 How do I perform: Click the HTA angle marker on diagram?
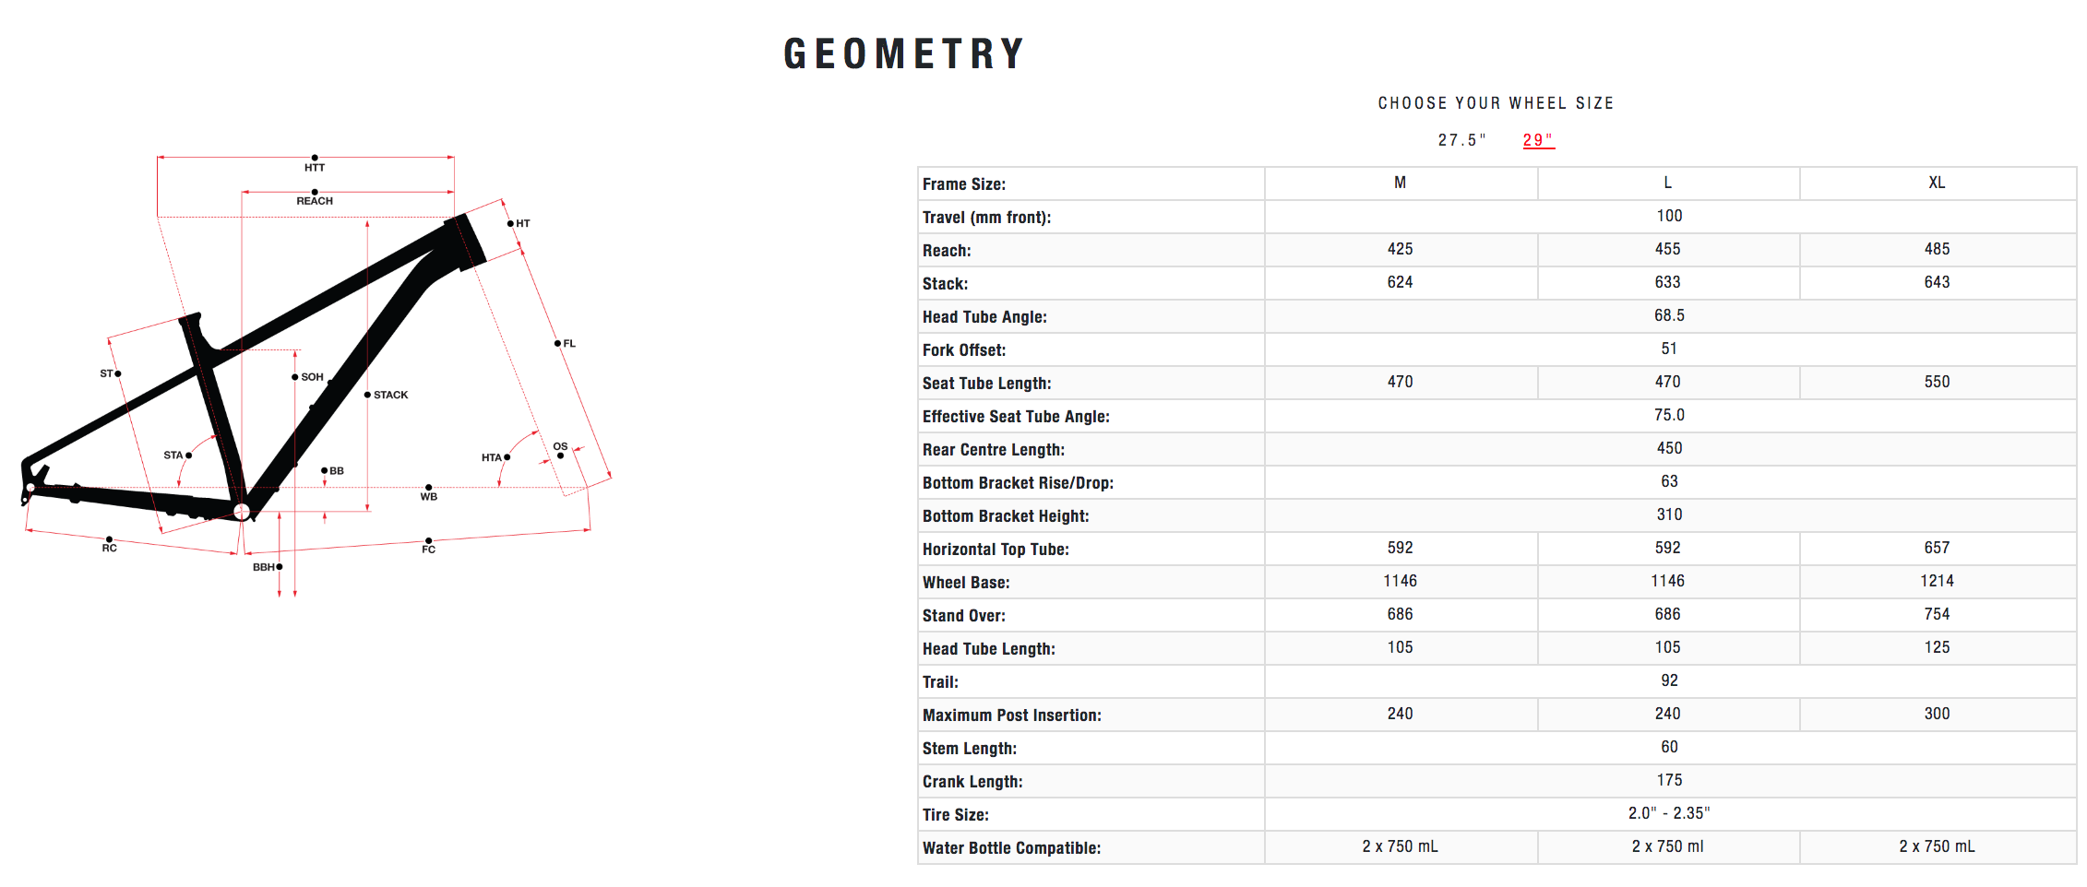click(x=507, y=457)
